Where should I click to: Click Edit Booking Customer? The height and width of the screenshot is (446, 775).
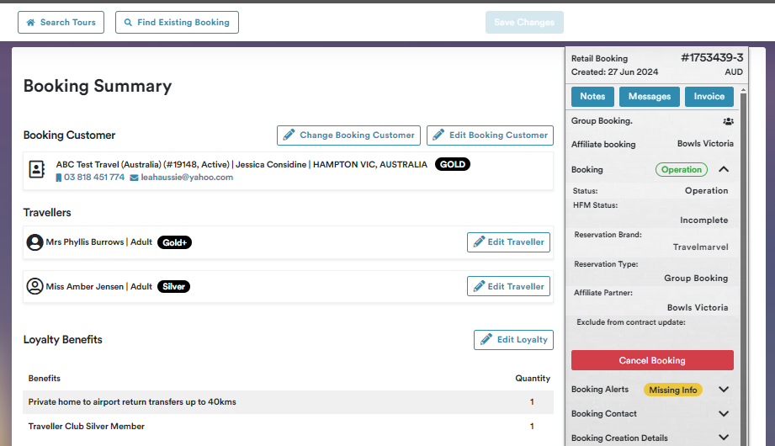pos(490,135)
